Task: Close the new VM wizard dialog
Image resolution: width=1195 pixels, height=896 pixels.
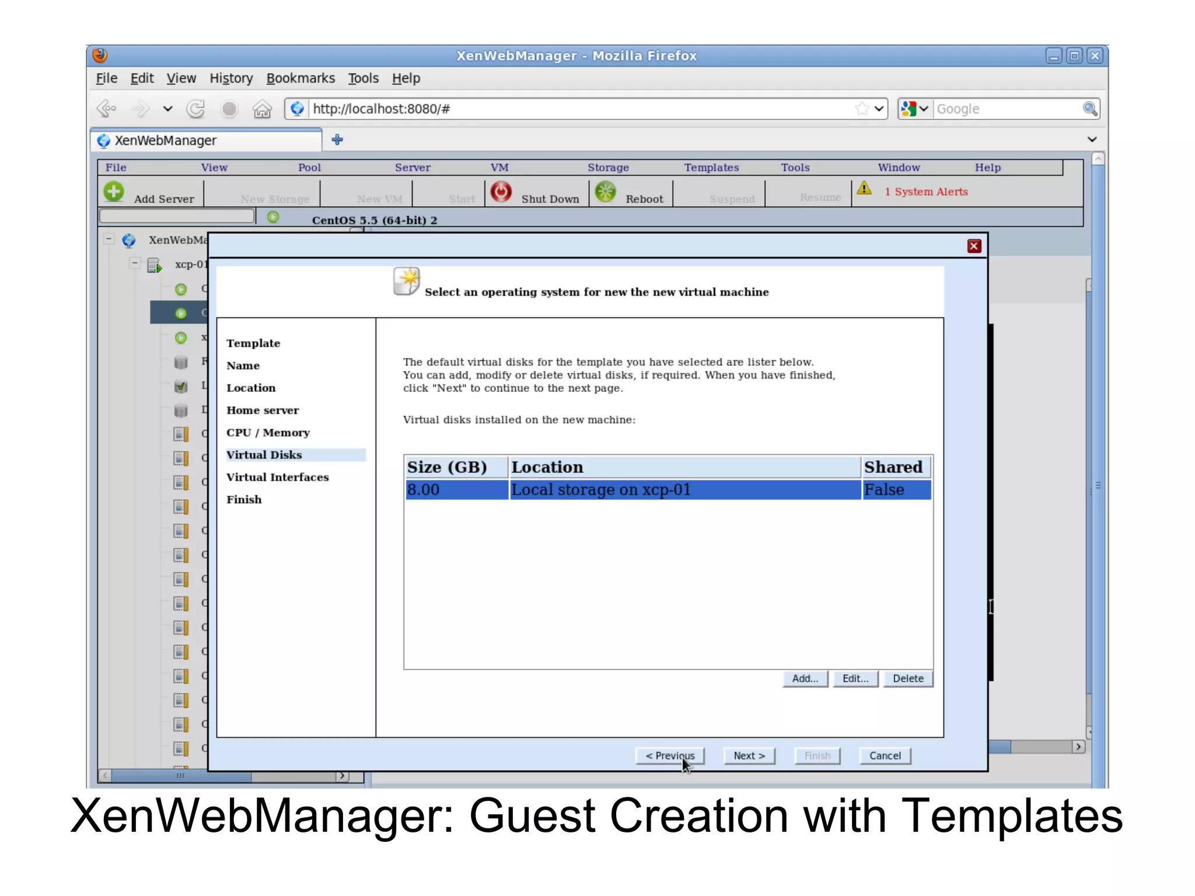Action: tap(974, 246)
